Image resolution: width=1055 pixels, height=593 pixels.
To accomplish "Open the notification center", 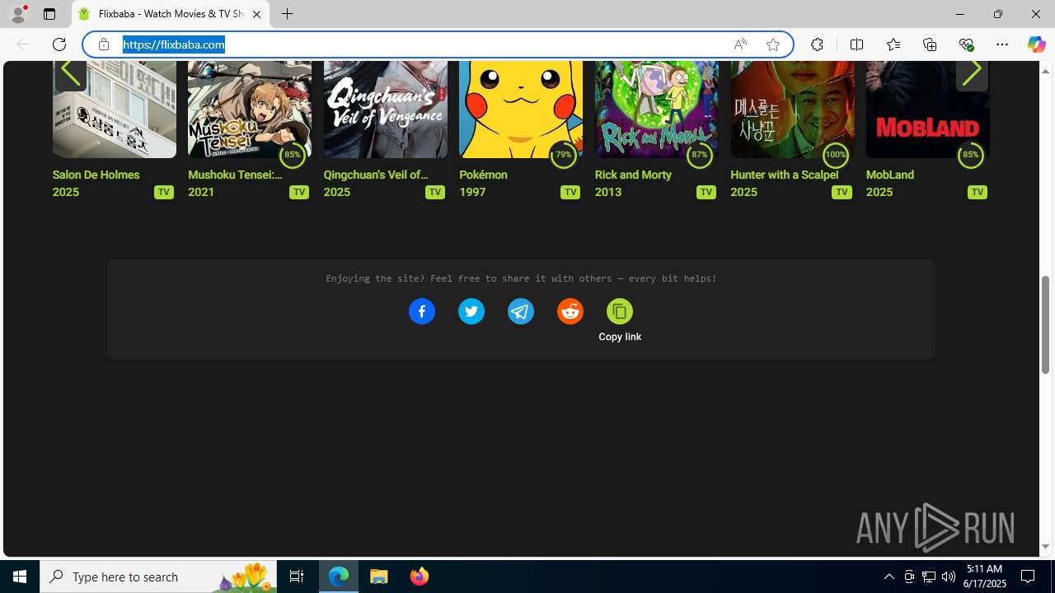I will click(x=1028, y=577).
